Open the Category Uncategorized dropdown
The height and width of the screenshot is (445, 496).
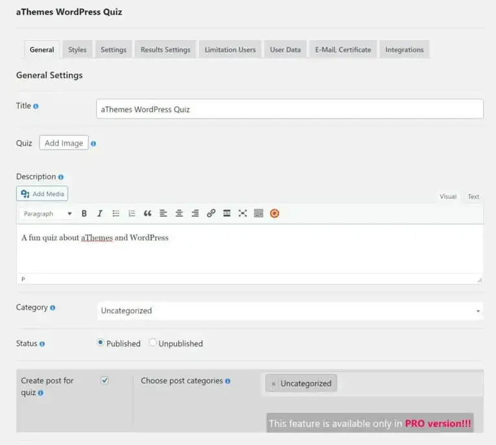click(x=290, y=311)
